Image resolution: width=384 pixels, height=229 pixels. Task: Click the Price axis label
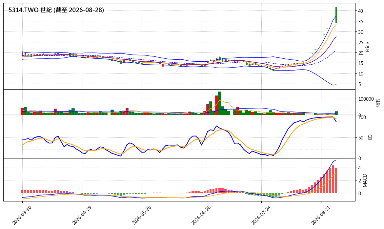pyautogui.click(x=367, y=47)
